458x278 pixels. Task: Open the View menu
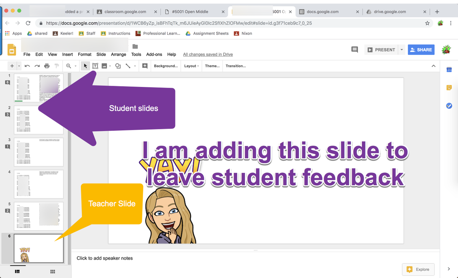[52, 55]
